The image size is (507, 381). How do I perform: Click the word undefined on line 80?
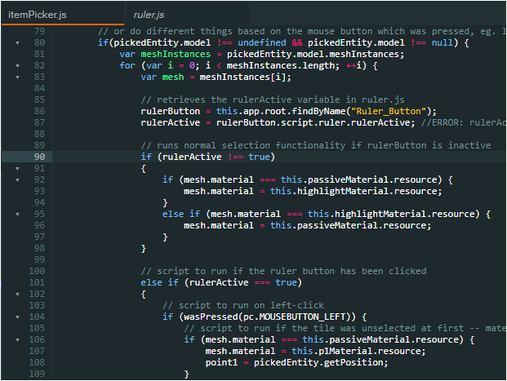pos(262,42)
